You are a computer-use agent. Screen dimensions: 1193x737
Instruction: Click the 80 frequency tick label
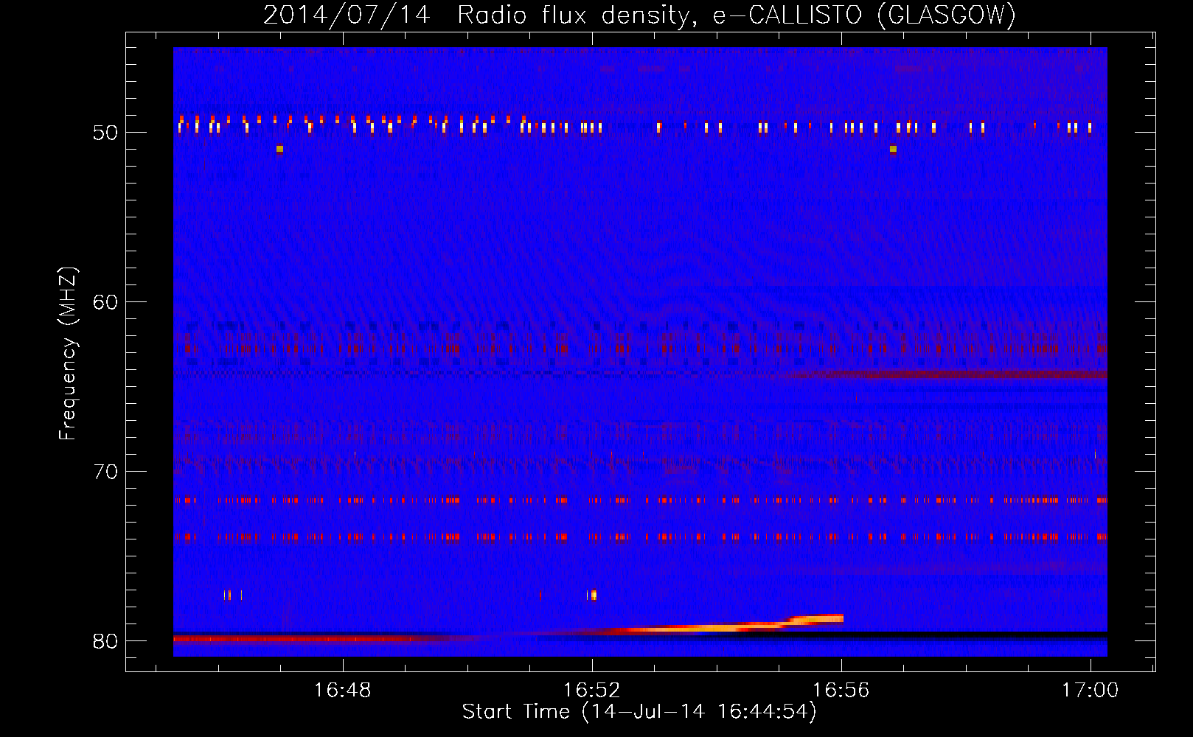click(x=105, y=641)
